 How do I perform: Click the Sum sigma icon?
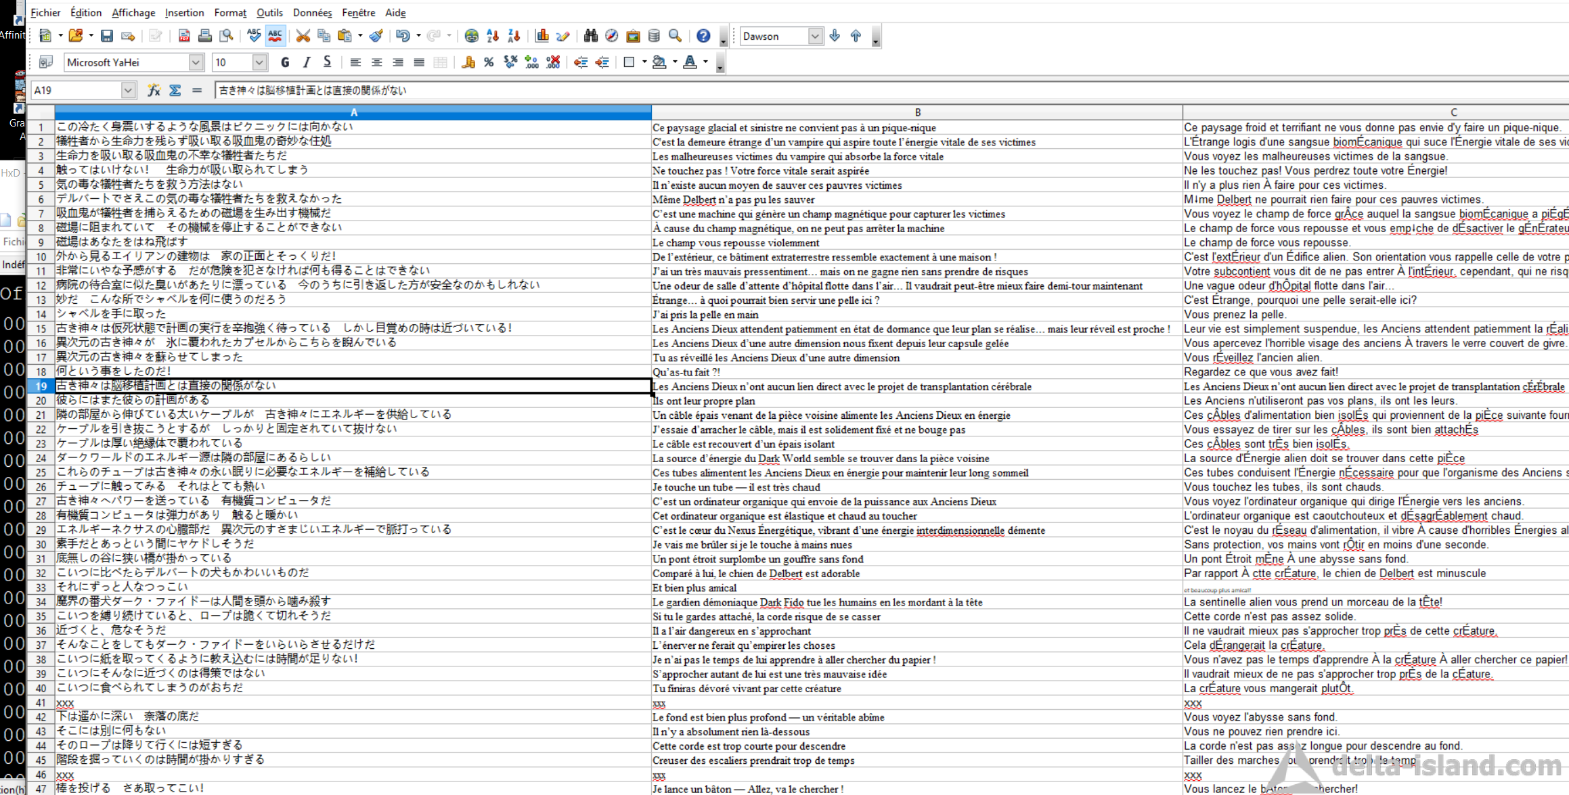(175, 90)
